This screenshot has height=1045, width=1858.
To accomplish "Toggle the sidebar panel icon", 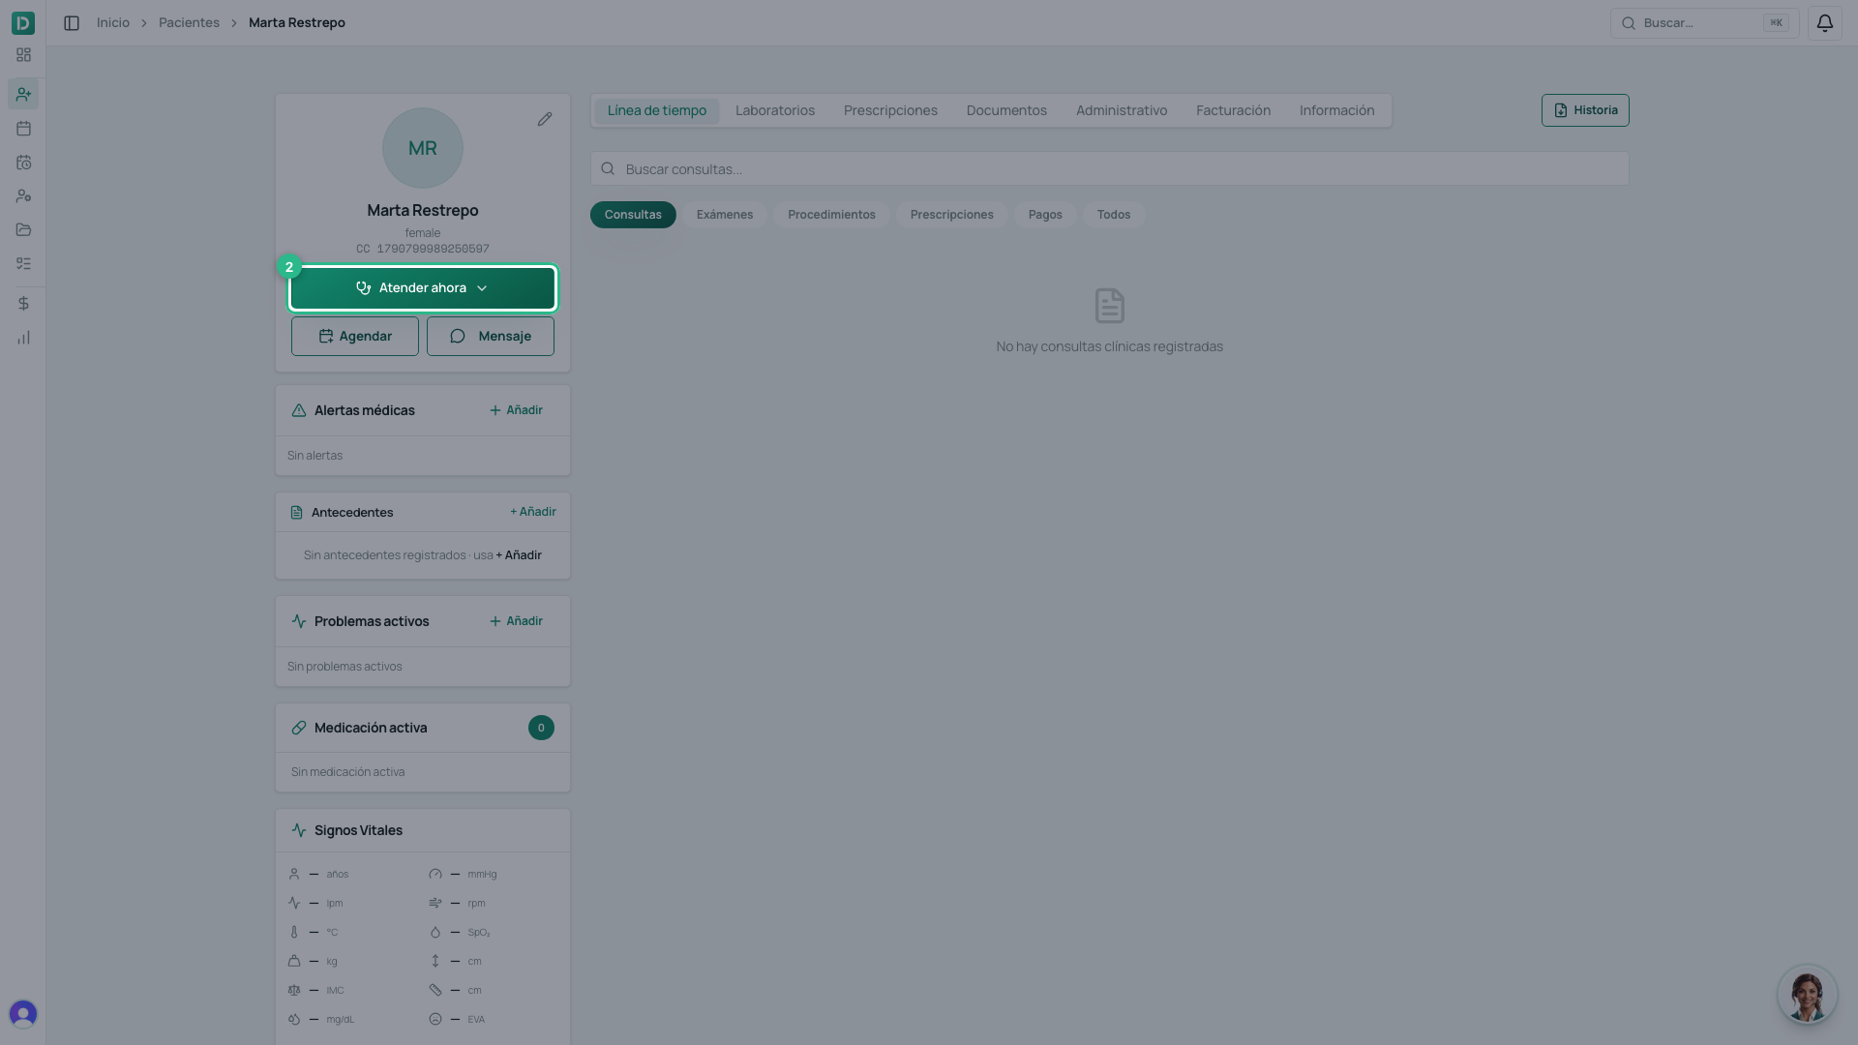I will pyautogui.click(x=72, y=22).
